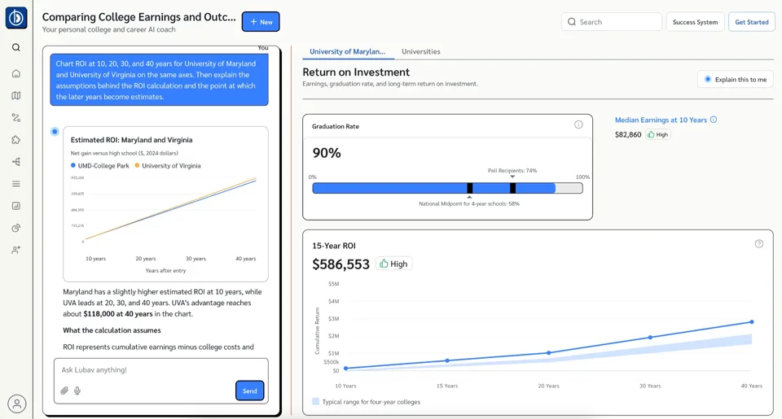Viewport: 782px width, 419px height.
Task: Click the Typical range for four-year colleges legend
Action: point(366,402)
